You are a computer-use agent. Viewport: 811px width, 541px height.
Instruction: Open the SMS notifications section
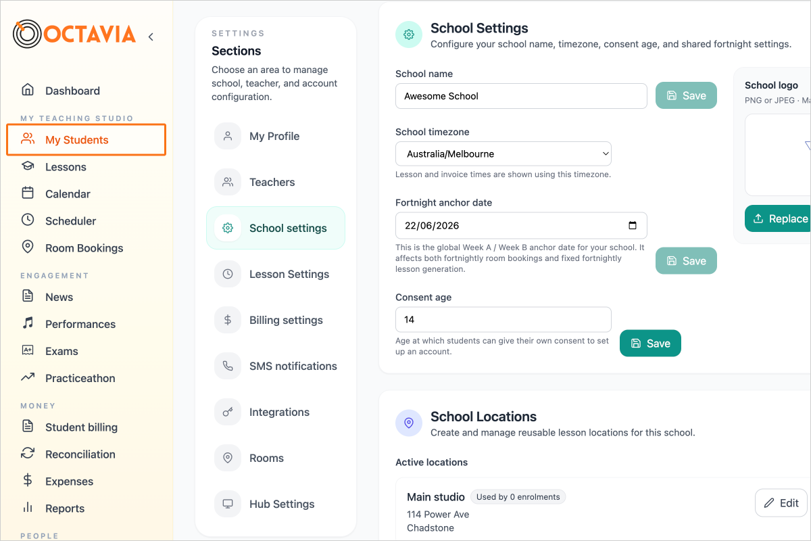pyautogui.click(x=276, y=366)
